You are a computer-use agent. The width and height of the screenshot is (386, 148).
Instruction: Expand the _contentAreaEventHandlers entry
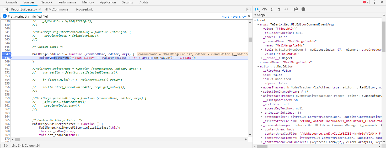(261, 142)
